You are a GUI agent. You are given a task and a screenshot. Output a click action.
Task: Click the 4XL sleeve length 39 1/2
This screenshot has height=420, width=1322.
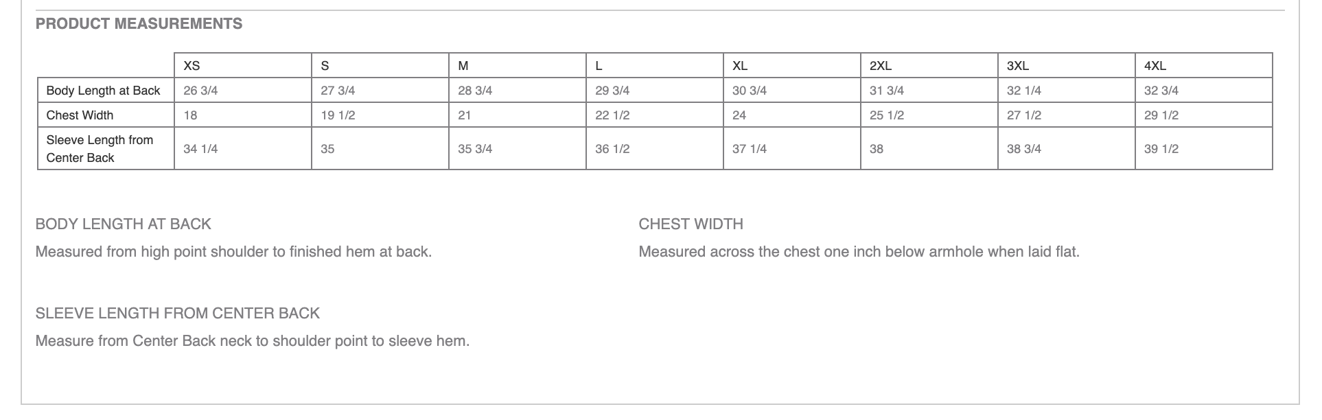click(x=1161, y=149)
